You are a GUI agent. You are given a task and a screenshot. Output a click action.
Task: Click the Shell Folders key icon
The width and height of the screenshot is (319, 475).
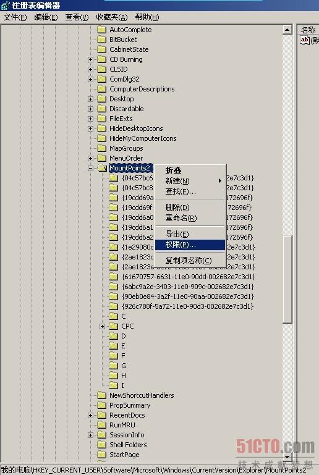[101, 445]
